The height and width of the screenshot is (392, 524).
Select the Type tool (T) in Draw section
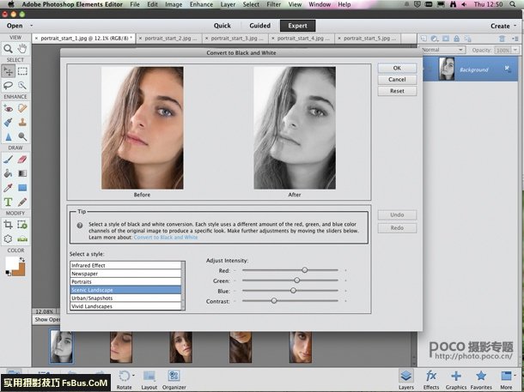coord(8,202)
